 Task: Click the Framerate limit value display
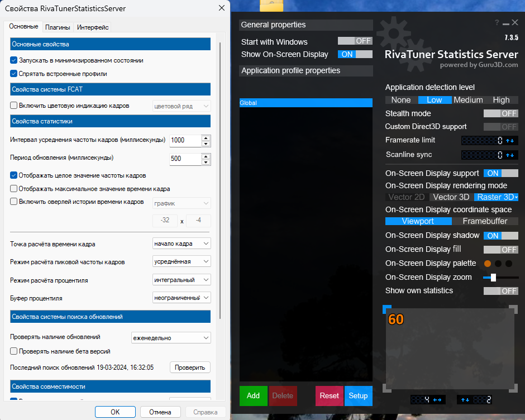[x=483, y=141]
